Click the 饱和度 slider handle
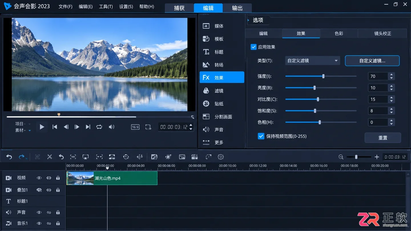This screenshot has height=231, width=411. tap(315, 111)
